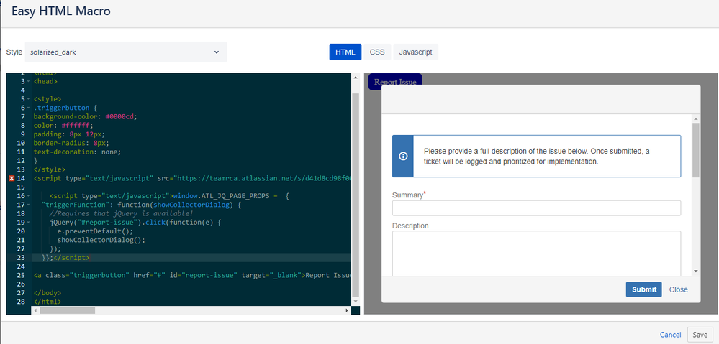719x344 pixels.
Task: Save the Easy HTML Macro
Action: point(700,335)
